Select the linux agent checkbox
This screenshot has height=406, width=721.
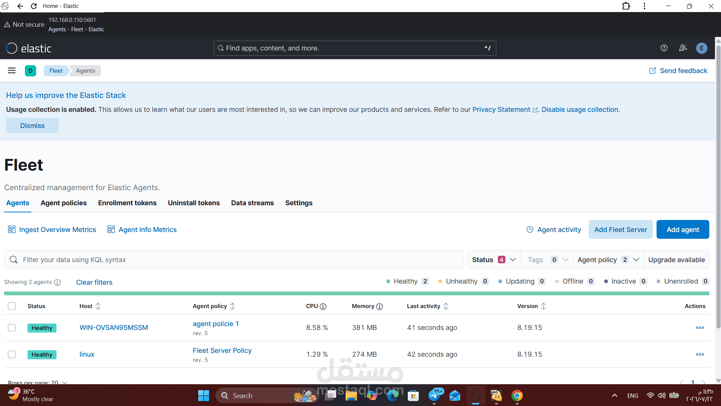tap(12, 354)
